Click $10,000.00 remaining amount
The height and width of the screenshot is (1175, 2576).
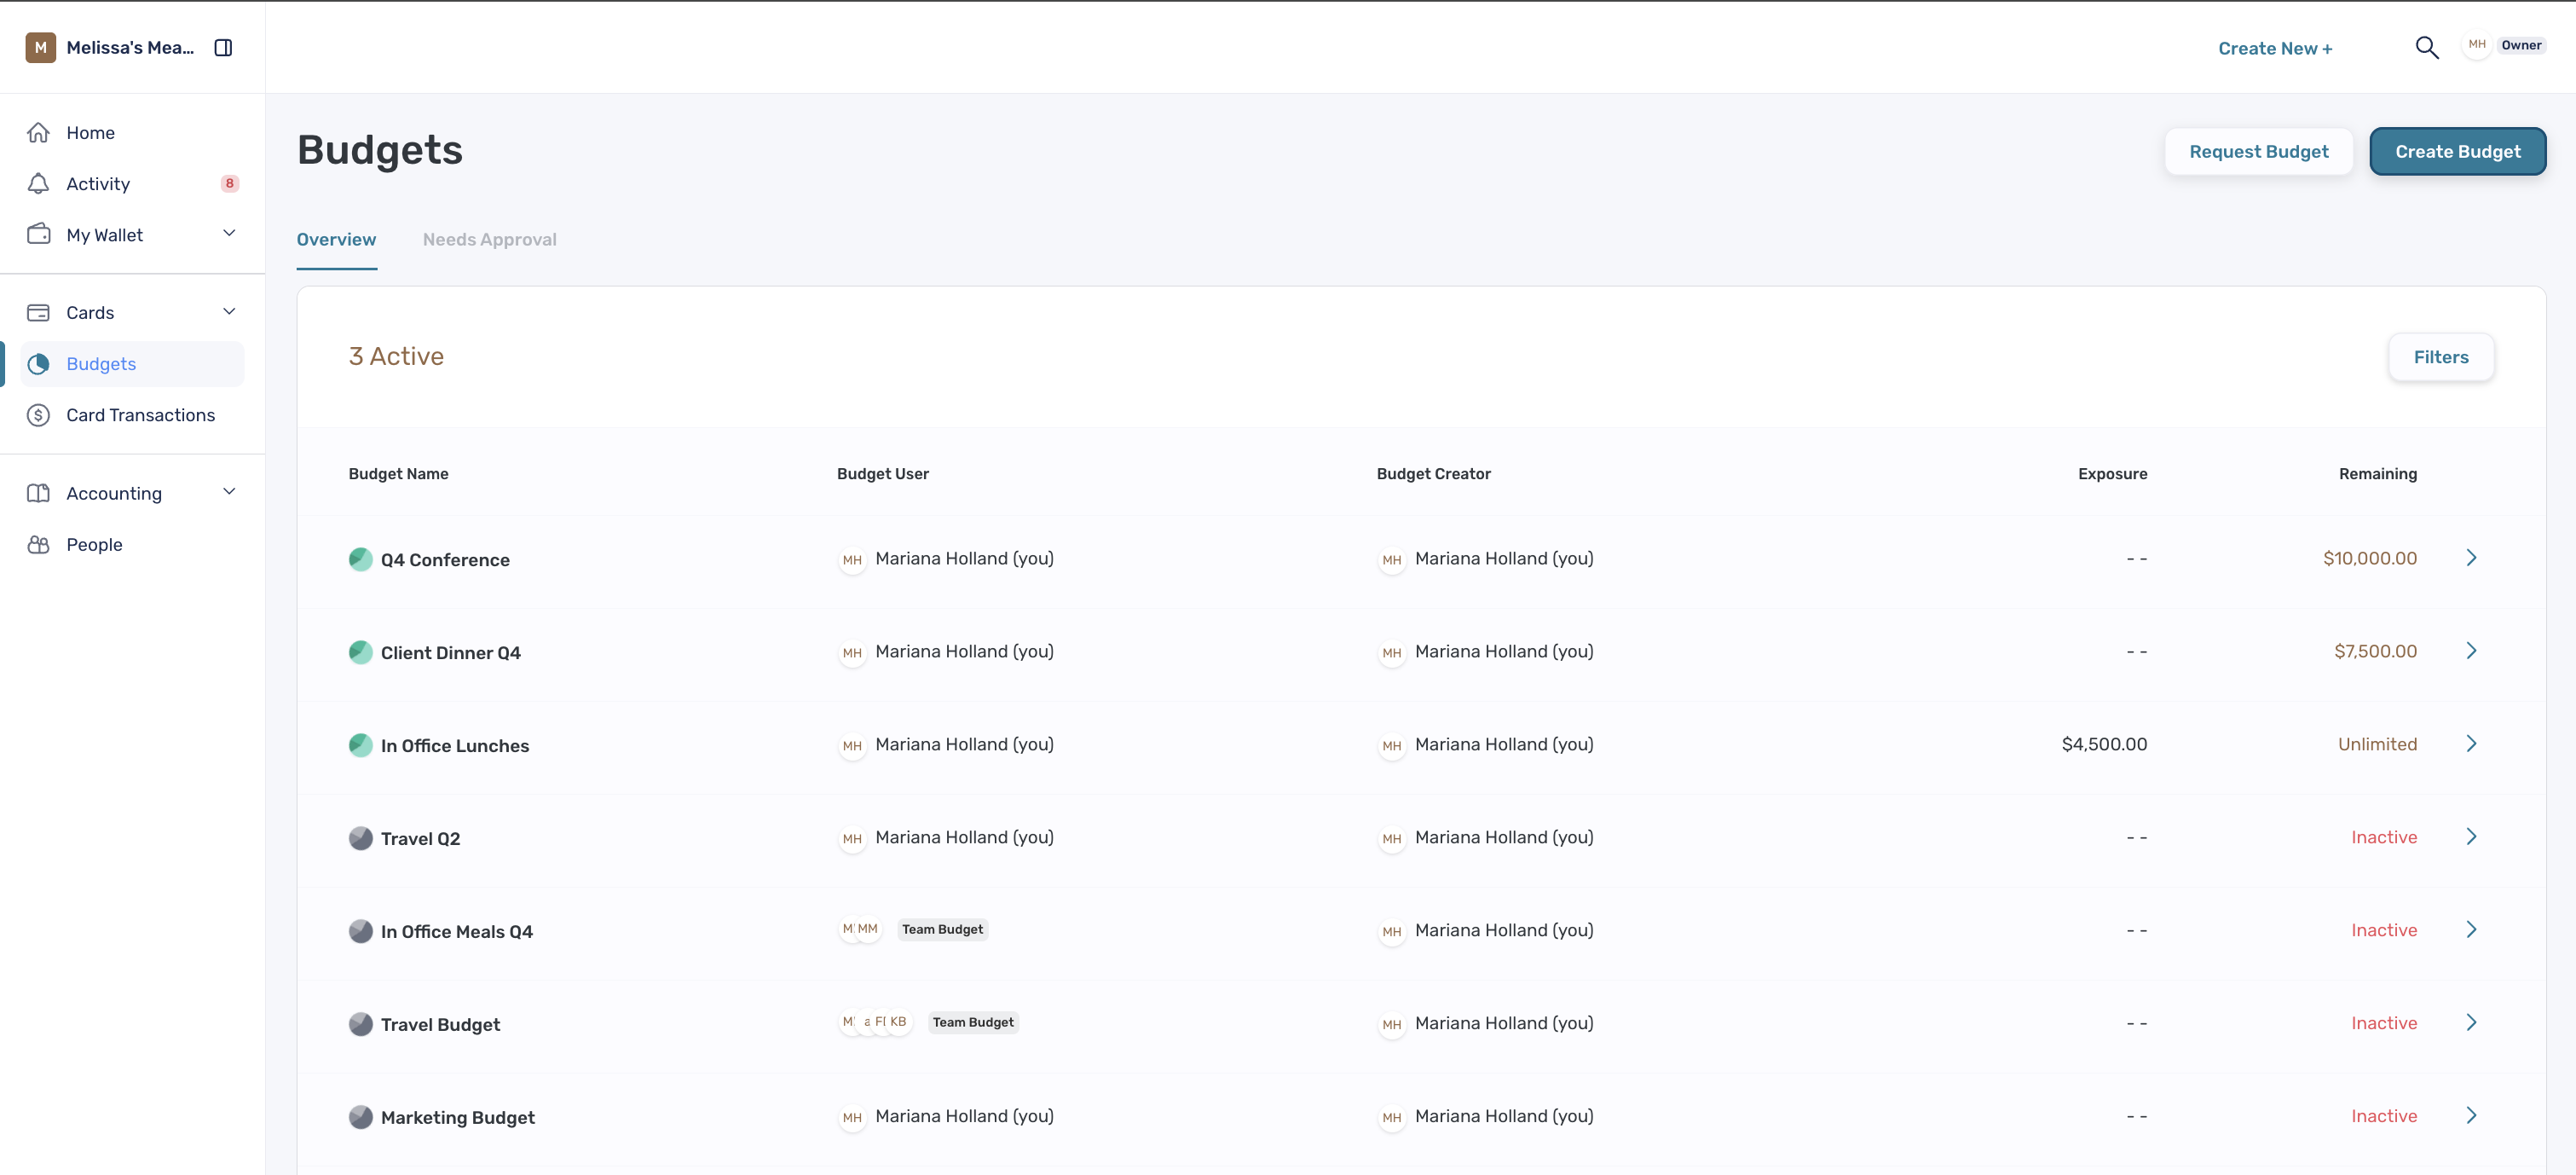(x=2369, y=558)
